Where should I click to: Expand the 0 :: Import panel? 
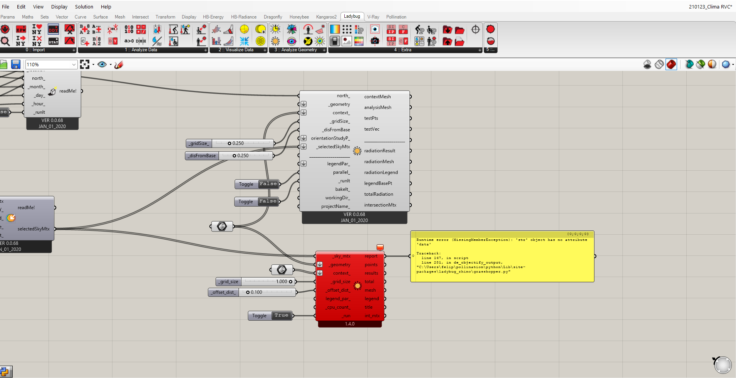pyautogui.click(x=74, y=50)
